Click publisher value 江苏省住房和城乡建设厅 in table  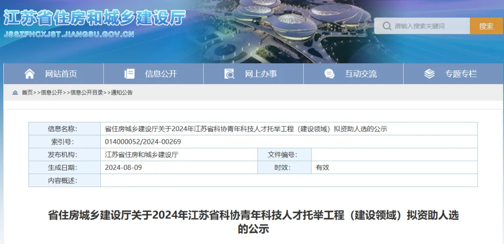141,154
